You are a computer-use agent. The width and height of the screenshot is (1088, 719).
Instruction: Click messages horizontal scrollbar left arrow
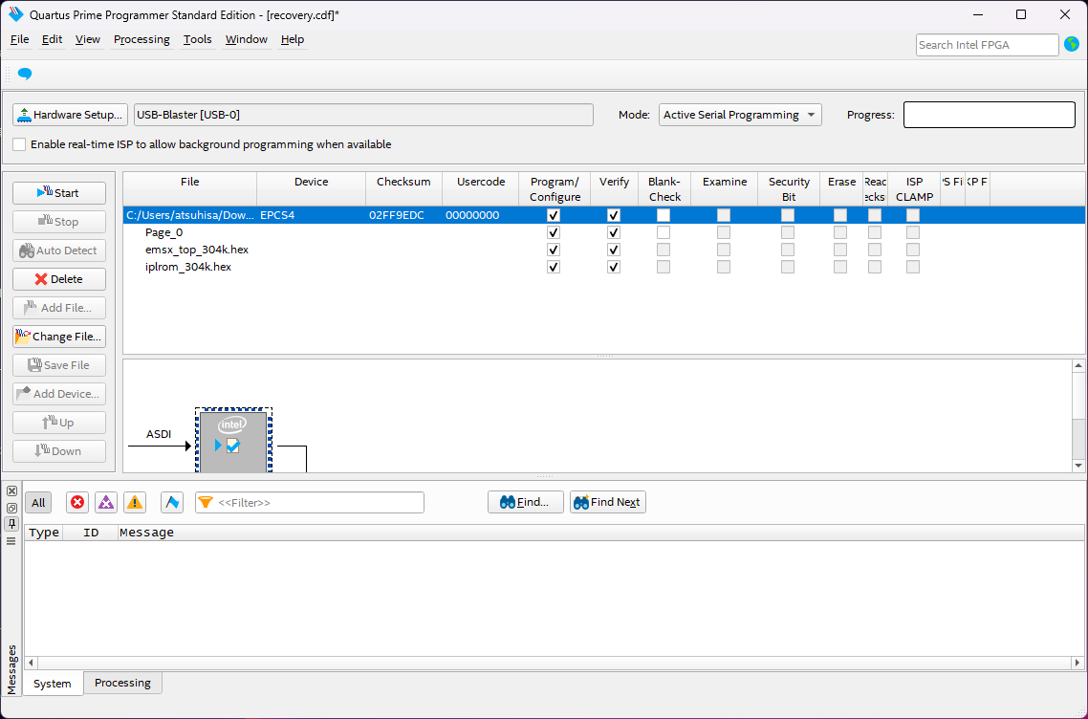coord(31,663)
